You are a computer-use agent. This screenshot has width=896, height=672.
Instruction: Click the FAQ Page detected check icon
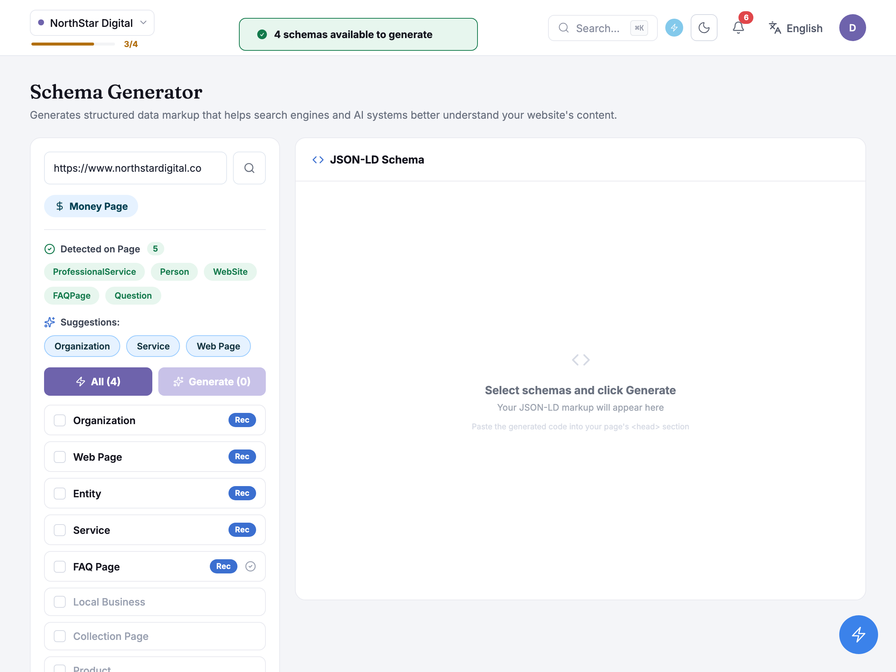click(251, 566)
